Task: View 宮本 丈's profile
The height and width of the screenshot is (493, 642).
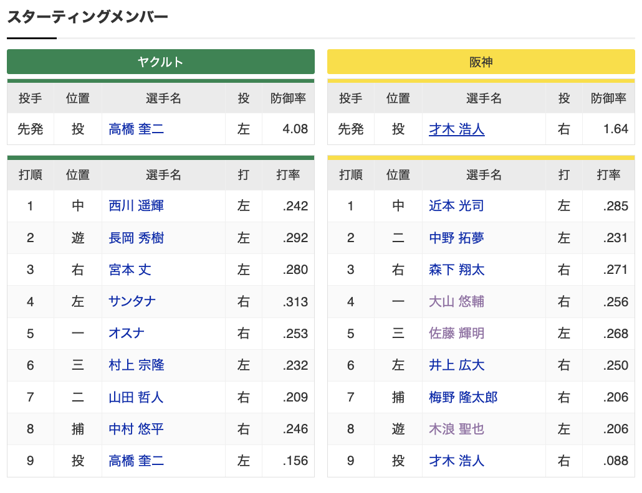Action: [x=129, y=270]
